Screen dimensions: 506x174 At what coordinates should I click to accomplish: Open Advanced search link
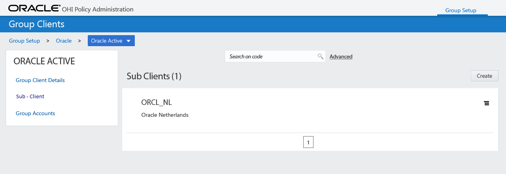coord(341,56)
